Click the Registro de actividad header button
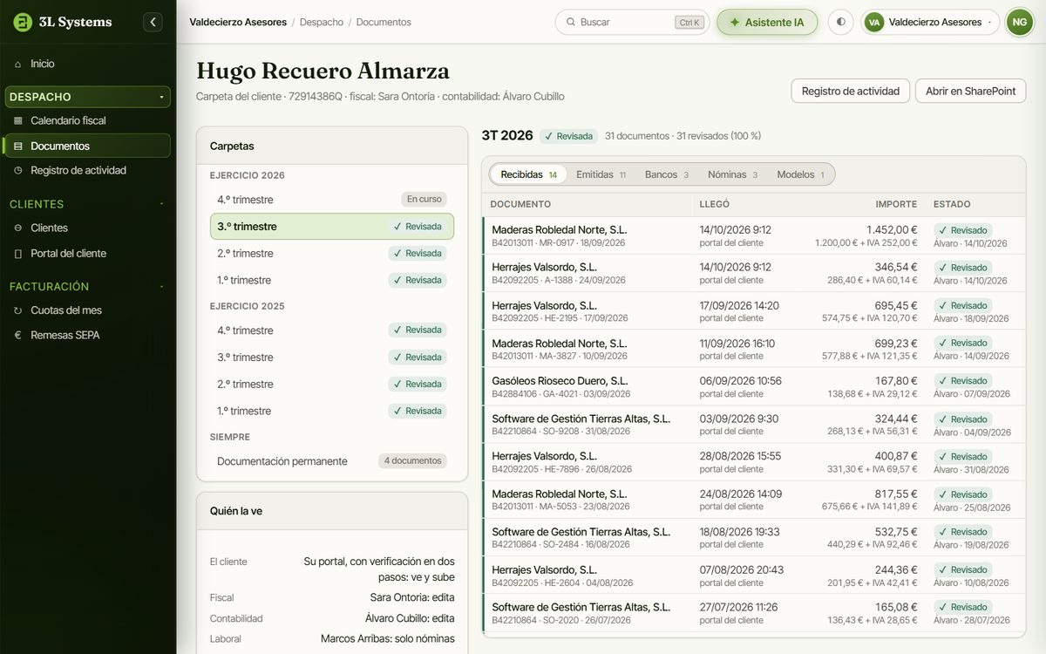 click(851, 91)
